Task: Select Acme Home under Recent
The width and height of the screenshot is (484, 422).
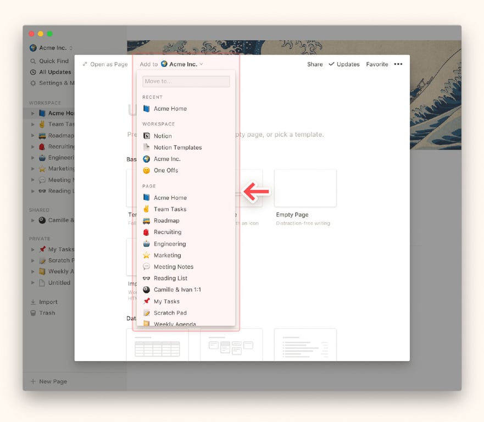Action: click(x=186, y=109)
